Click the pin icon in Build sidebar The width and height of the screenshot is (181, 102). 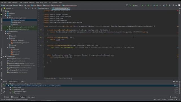coord(4,92)
